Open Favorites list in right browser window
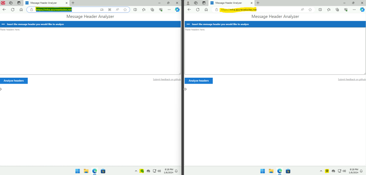Image resolution: width=366 pixels, height=175 pixels. (x=329, y=10)
